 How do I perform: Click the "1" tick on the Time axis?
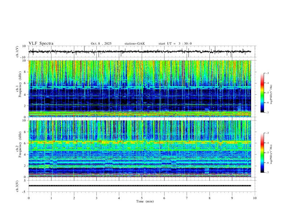(51, 198)
